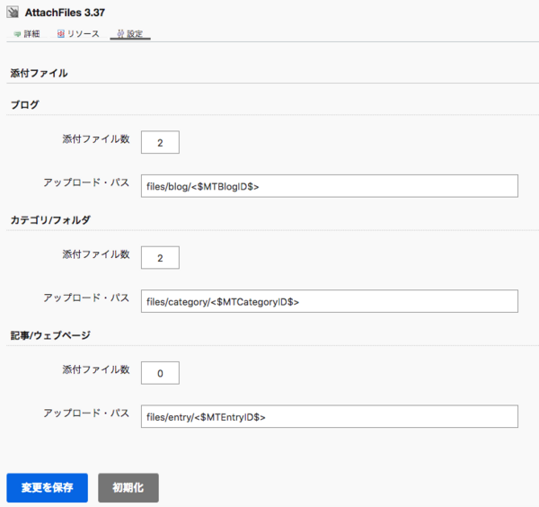Focus the 記事/ウェブページ 添付ファイル数 field
Viewport: 539px width, 507px height.
coord(160,373)
